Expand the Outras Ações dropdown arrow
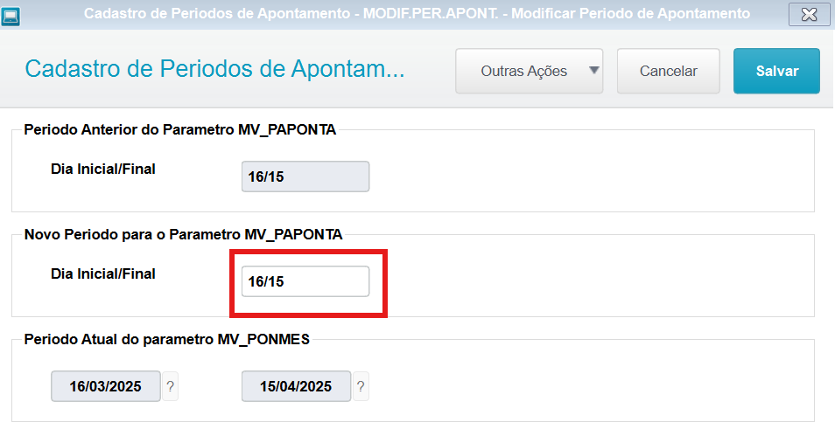 pyautogui.click(x=594, y=70)
